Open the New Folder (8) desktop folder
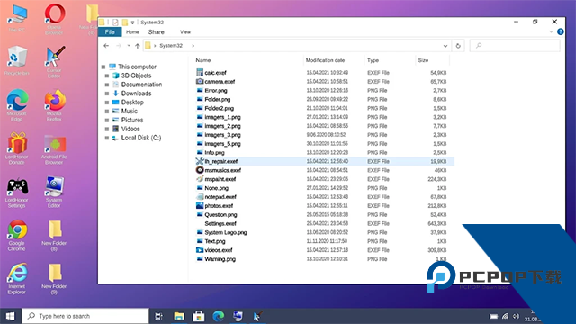This screenshot has width=576, height=324. [x=54, y=235]
